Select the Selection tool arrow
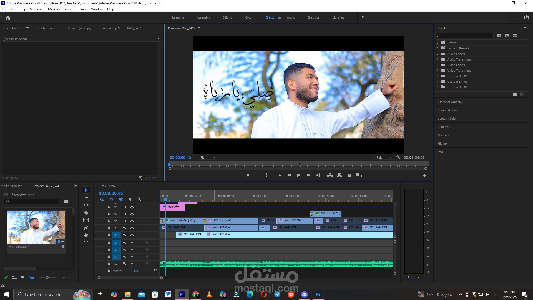The image size is (533, 300). 86,190
